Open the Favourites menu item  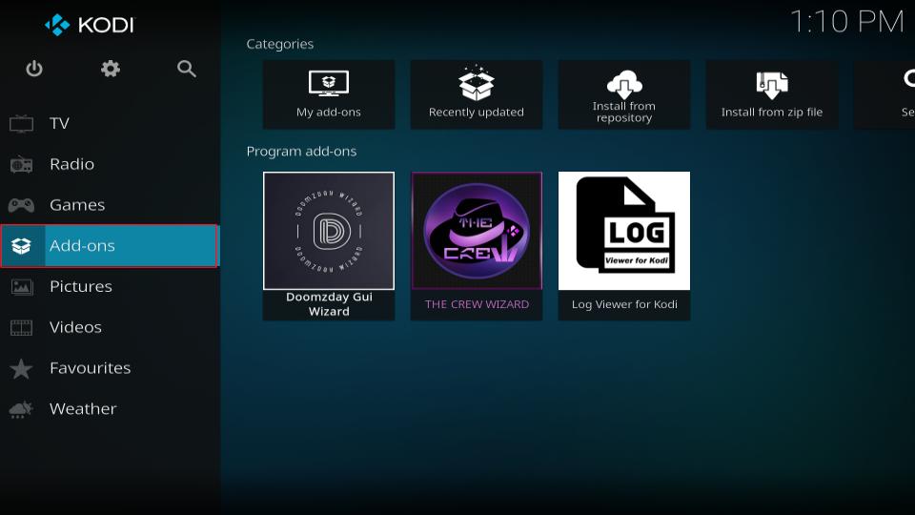click(110, 368)
